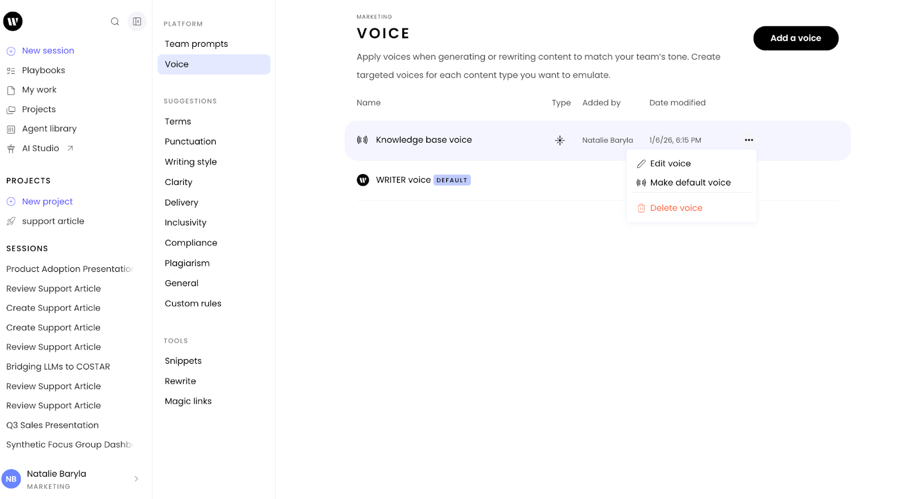Start a New session
This screenshot has height=499, width=913.
pyautogui.click(x=48, y=51)
